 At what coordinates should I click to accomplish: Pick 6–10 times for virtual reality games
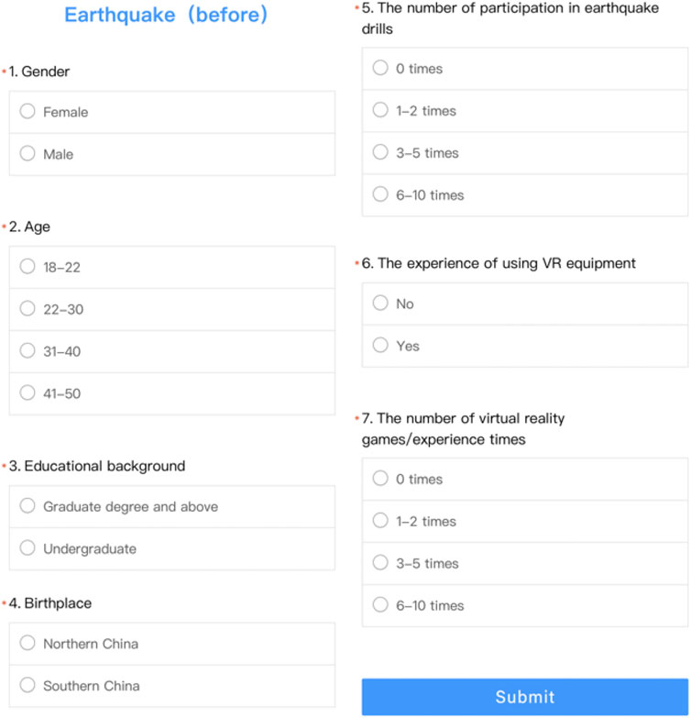(380, 605)
